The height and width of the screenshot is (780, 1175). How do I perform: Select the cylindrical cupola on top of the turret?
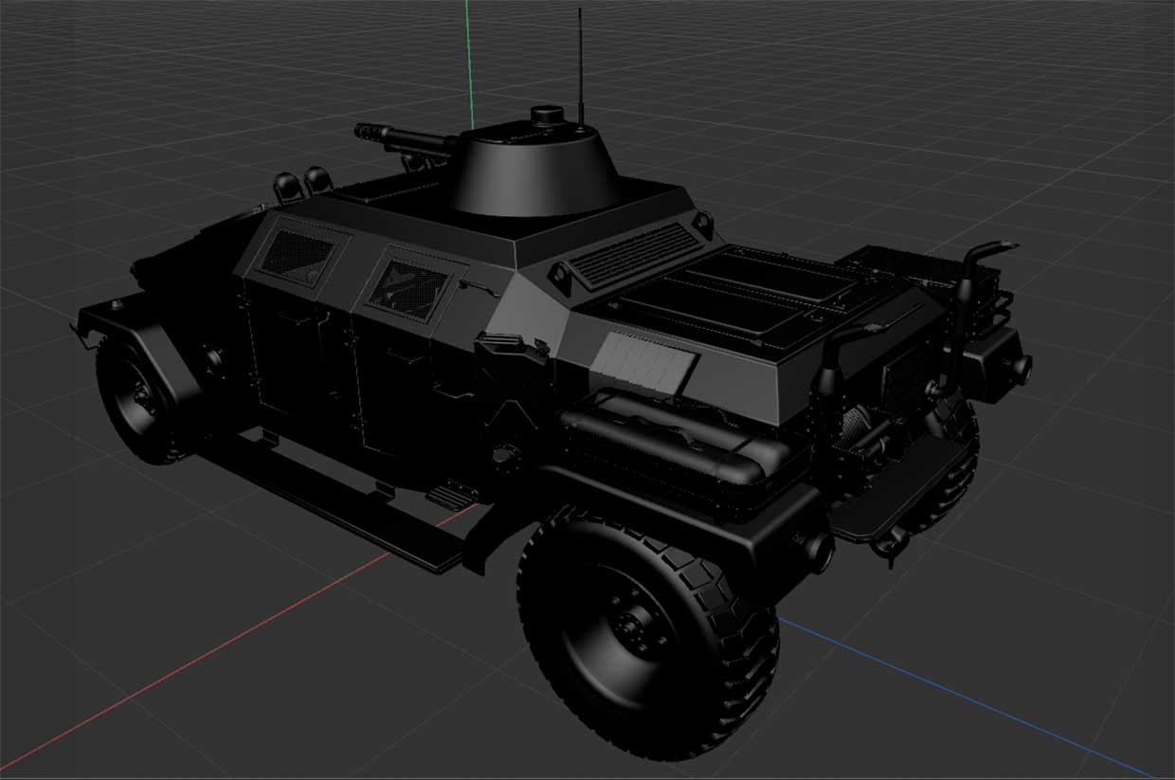[549, 118]
